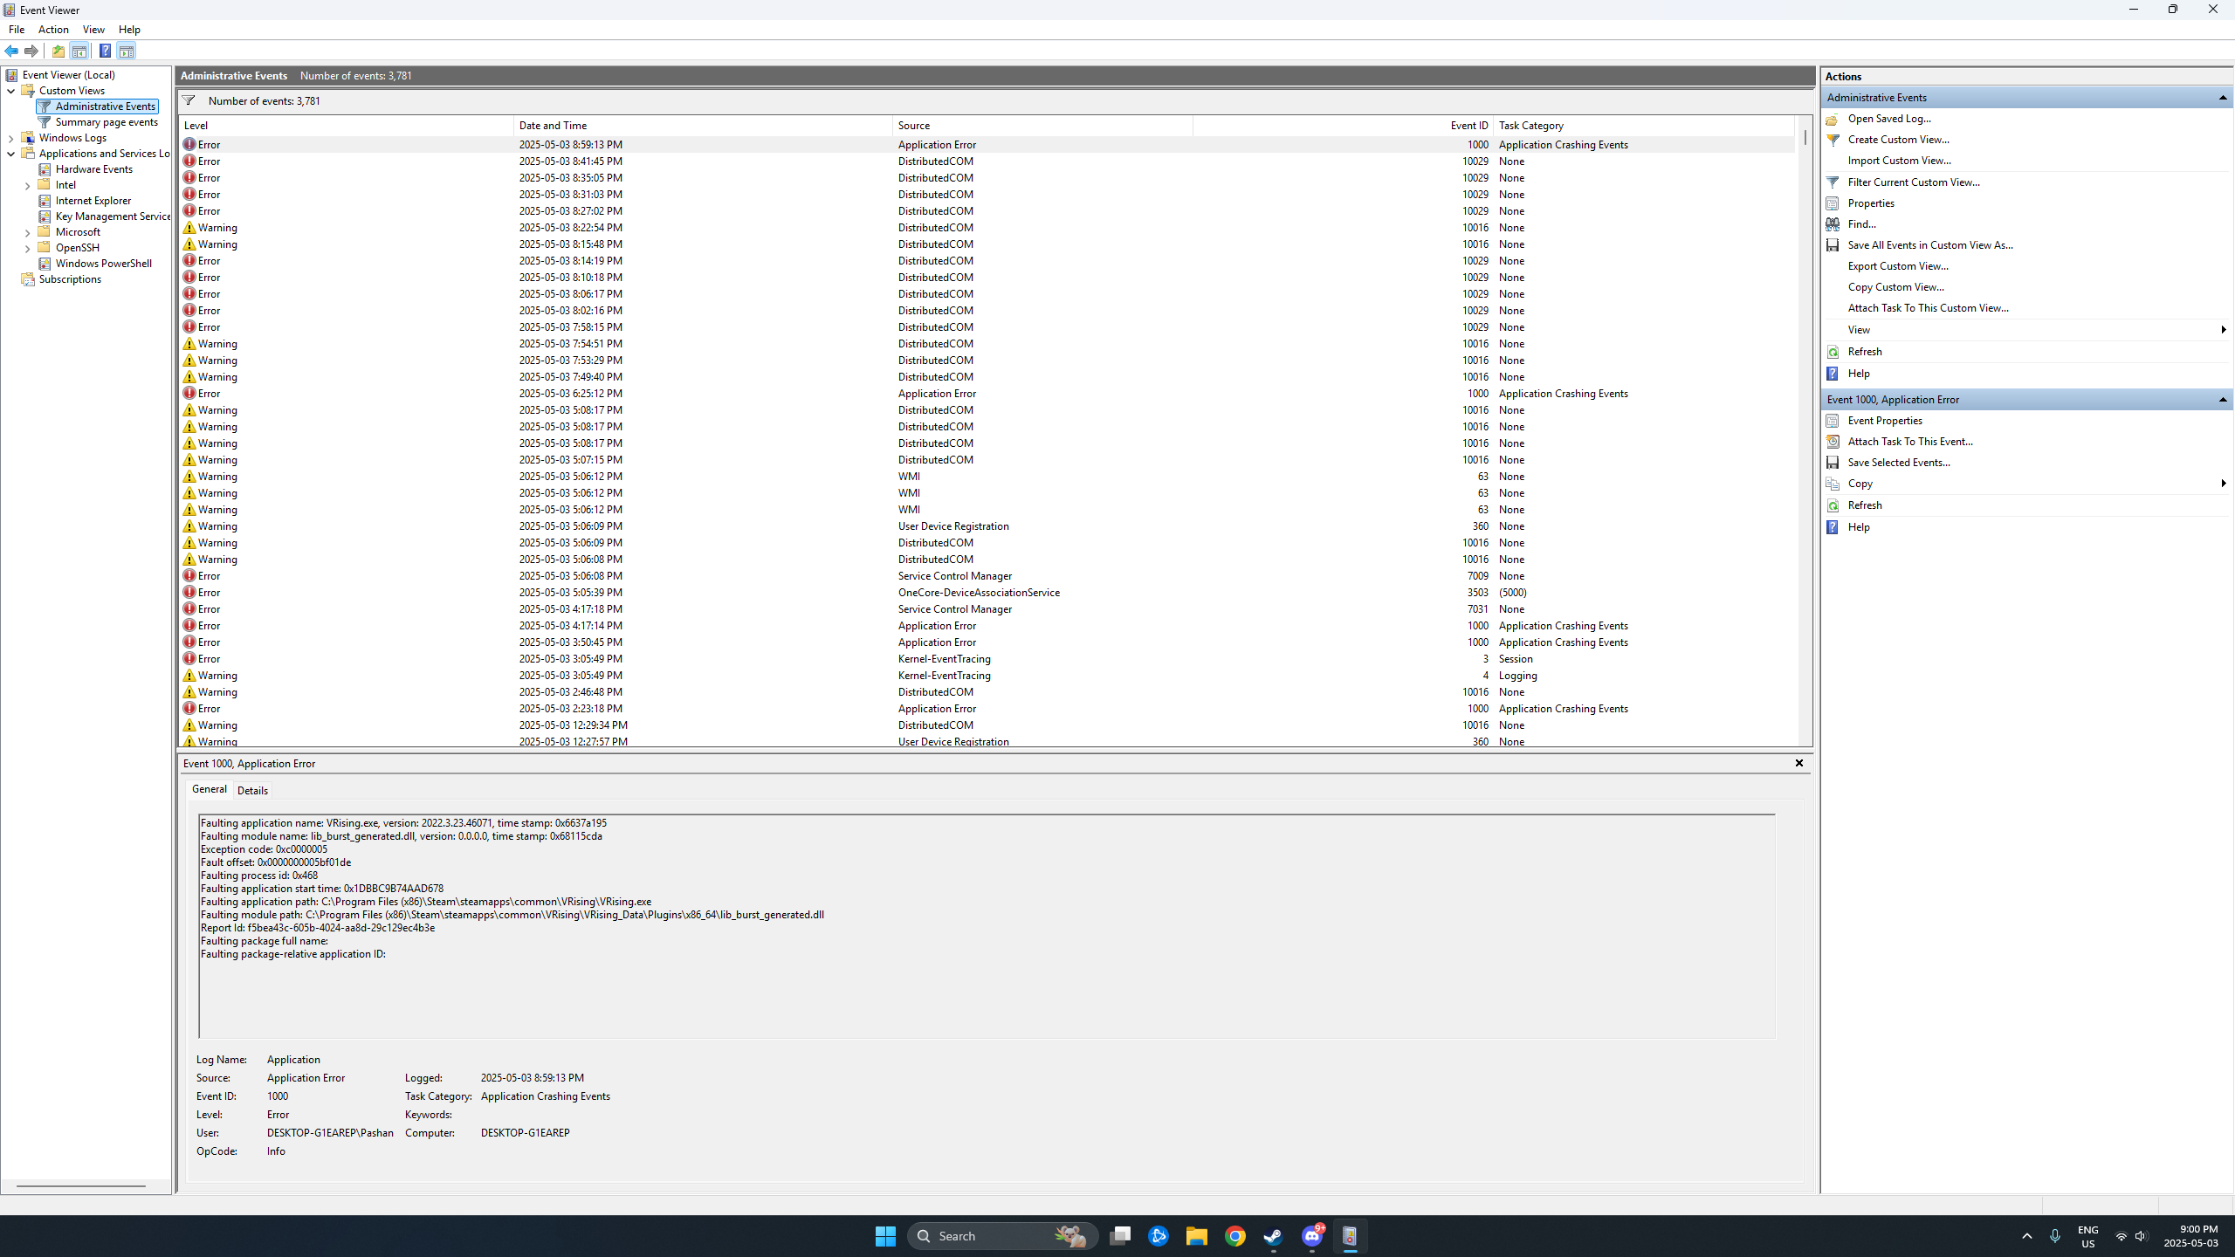The height and width of the screenshot is (1257, 2235).
Task: Click the Forward arrow toolbar icon
Action: click(x=31, y=51)
